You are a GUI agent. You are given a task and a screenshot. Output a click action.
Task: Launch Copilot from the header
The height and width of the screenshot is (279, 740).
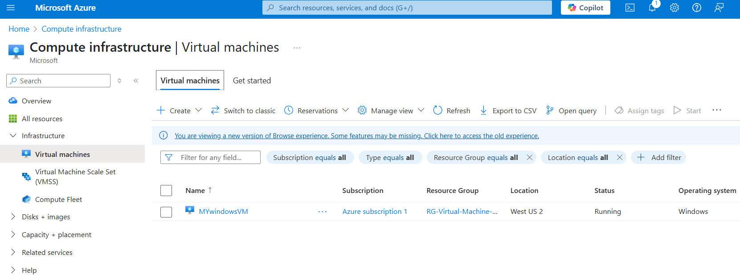[585, 8]
